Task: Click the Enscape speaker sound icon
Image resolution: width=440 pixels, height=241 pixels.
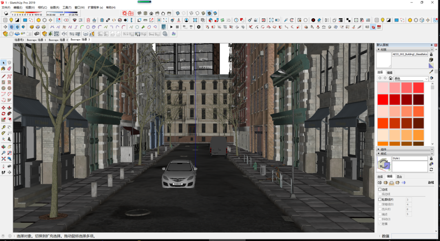Action: click(x=64, y=34)
